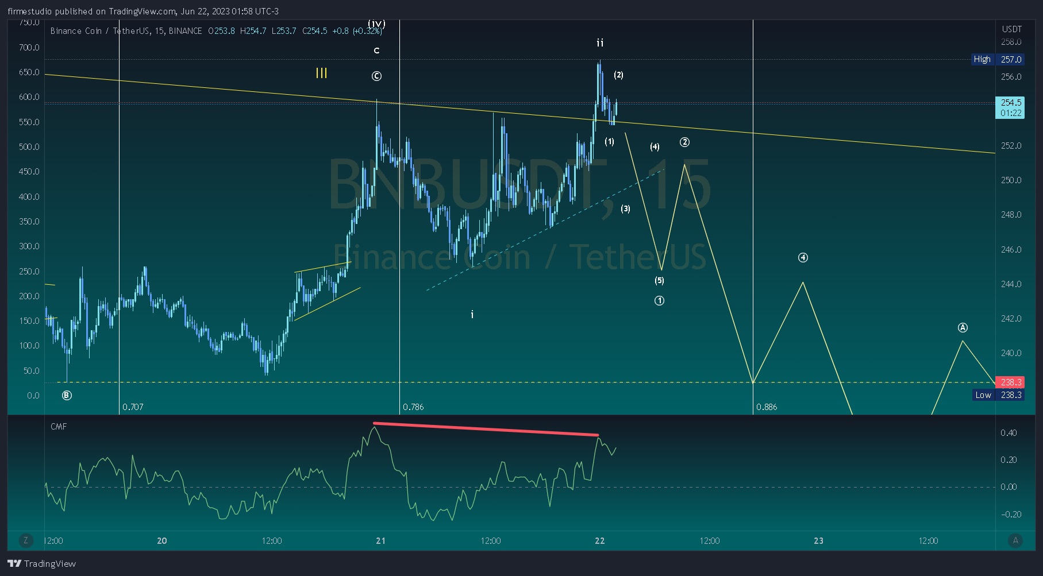Select the (2) wave label

[x=618, y=75]
